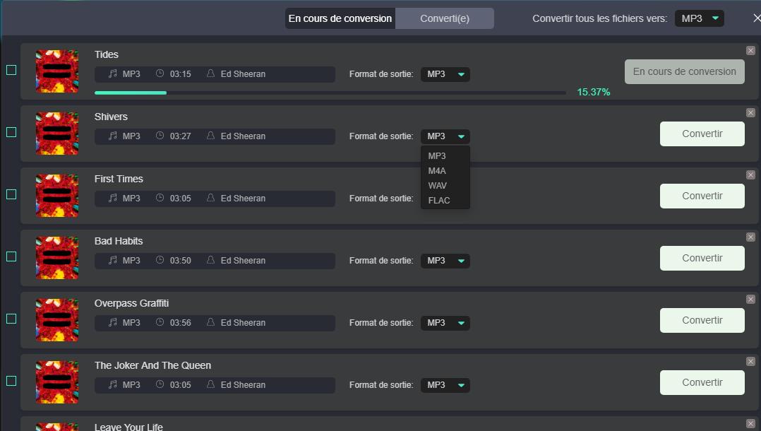Start converting The Joker And The Queen
The height and width of the screenshot is (431, 761).
click(x=702, y=382)
